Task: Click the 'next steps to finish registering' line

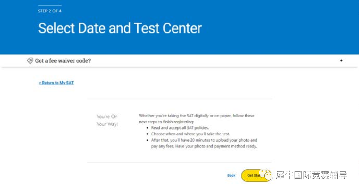Action: point(166,122)
